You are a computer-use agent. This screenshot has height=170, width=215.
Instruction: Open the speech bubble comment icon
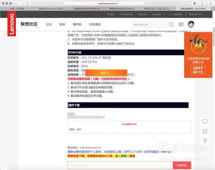click(205, 122)
